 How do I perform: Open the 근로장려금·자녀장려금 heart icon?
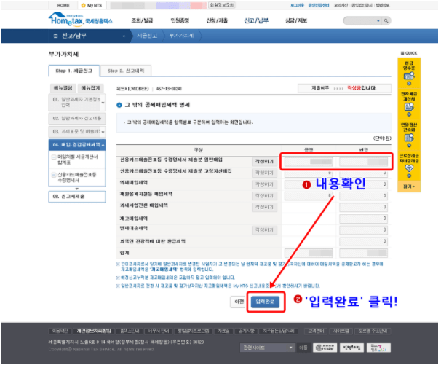[409, 168]
